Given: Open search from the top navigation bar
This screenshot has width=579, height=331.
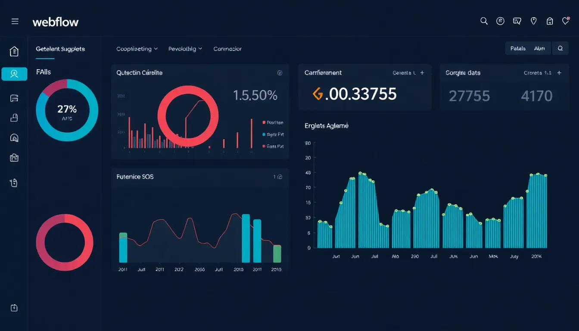Looking at the screenshot, I should tap(484, 21).
